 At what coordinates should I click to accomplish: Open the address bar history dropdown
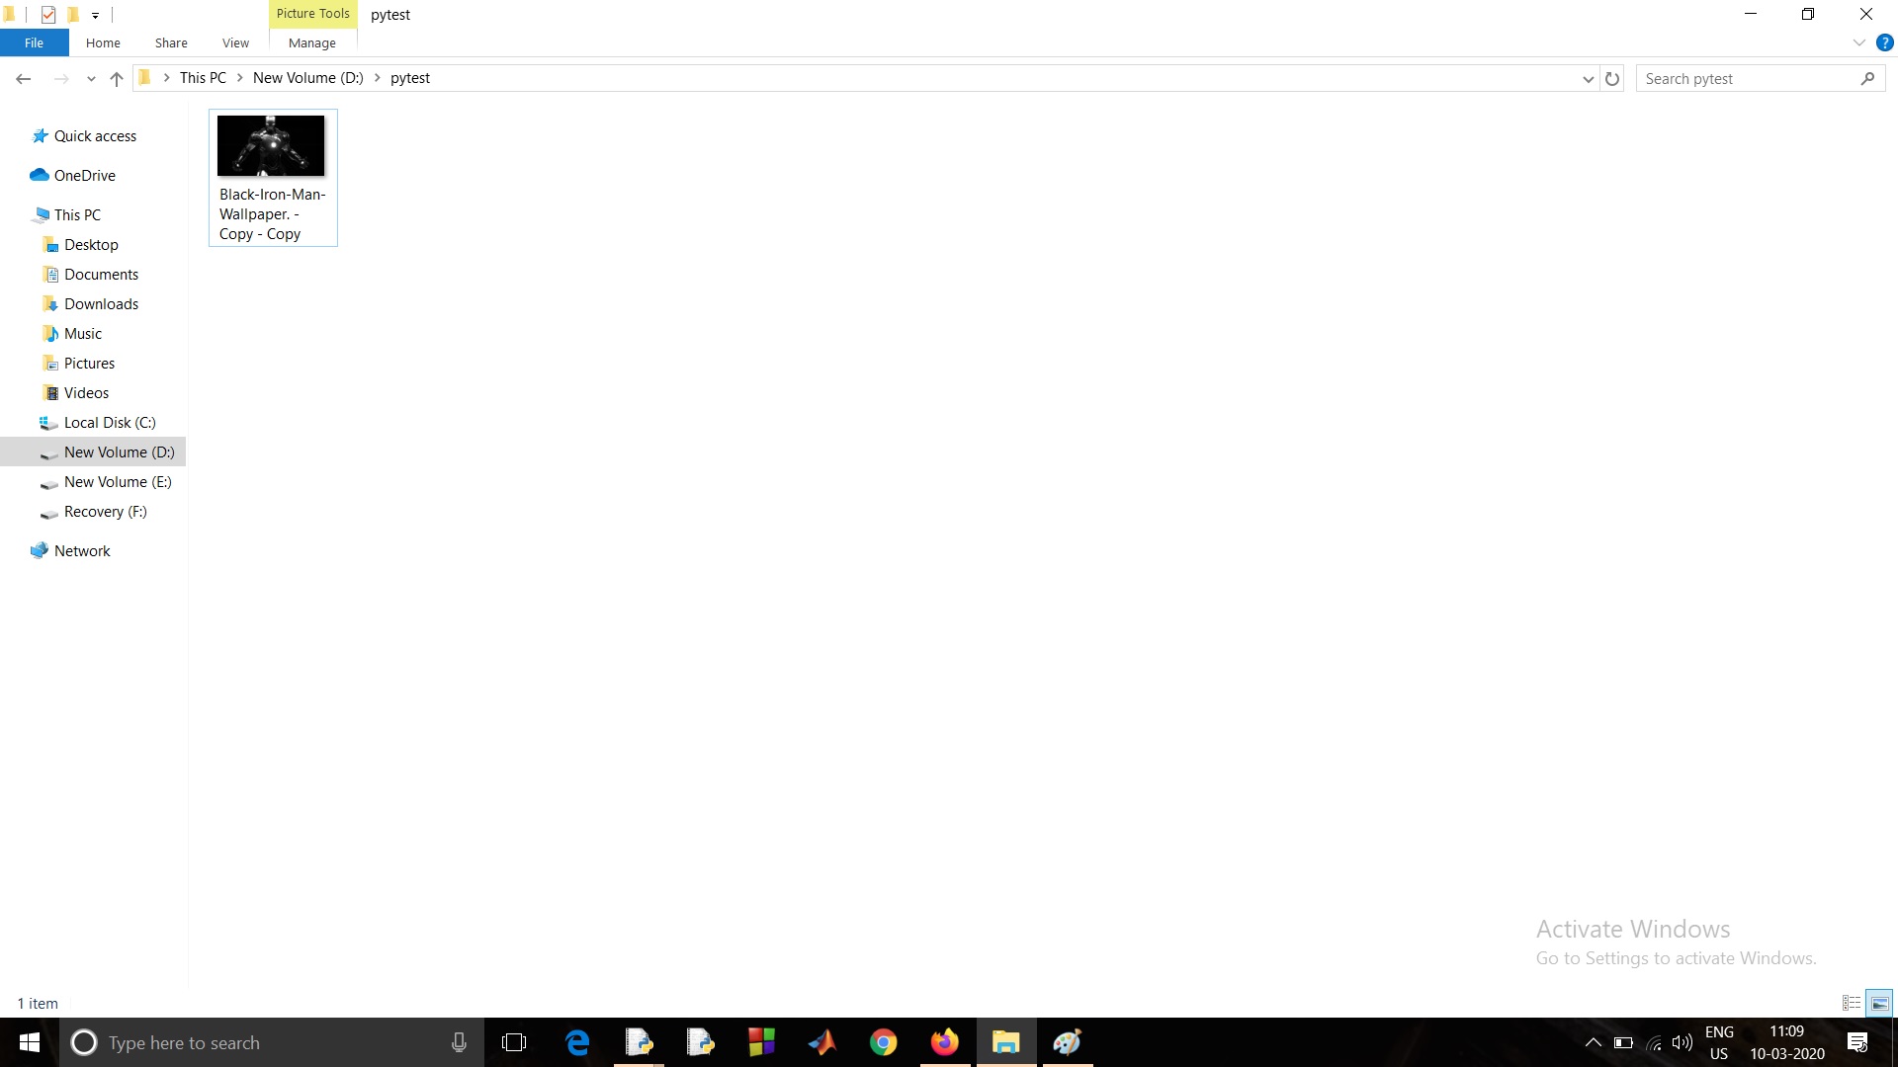[x=1588, y=79]
